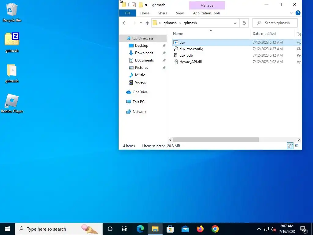The height and width of the screenshot is (235, 313).
Task: Click the pin icon next to Downloads
Action: (x=164, y=53)
